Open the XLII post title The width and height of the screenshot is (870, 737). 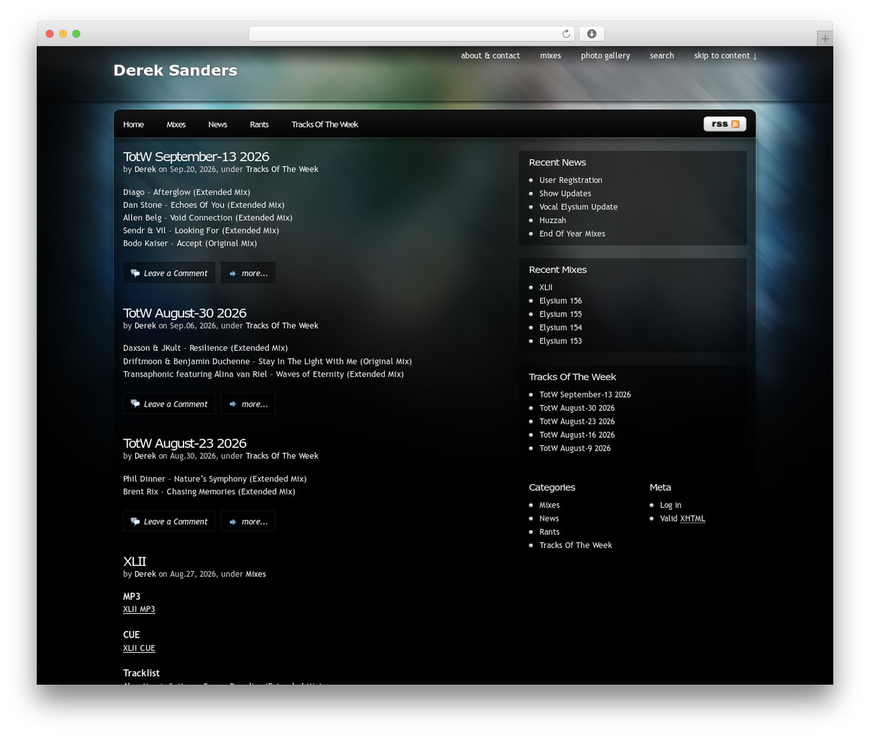(135, 561)
